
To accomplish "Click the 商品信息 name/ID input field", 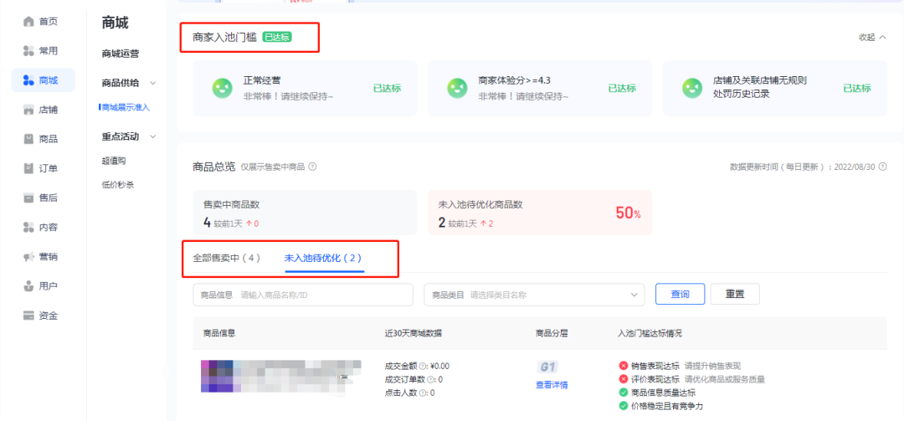I will [x=322, y=295].
